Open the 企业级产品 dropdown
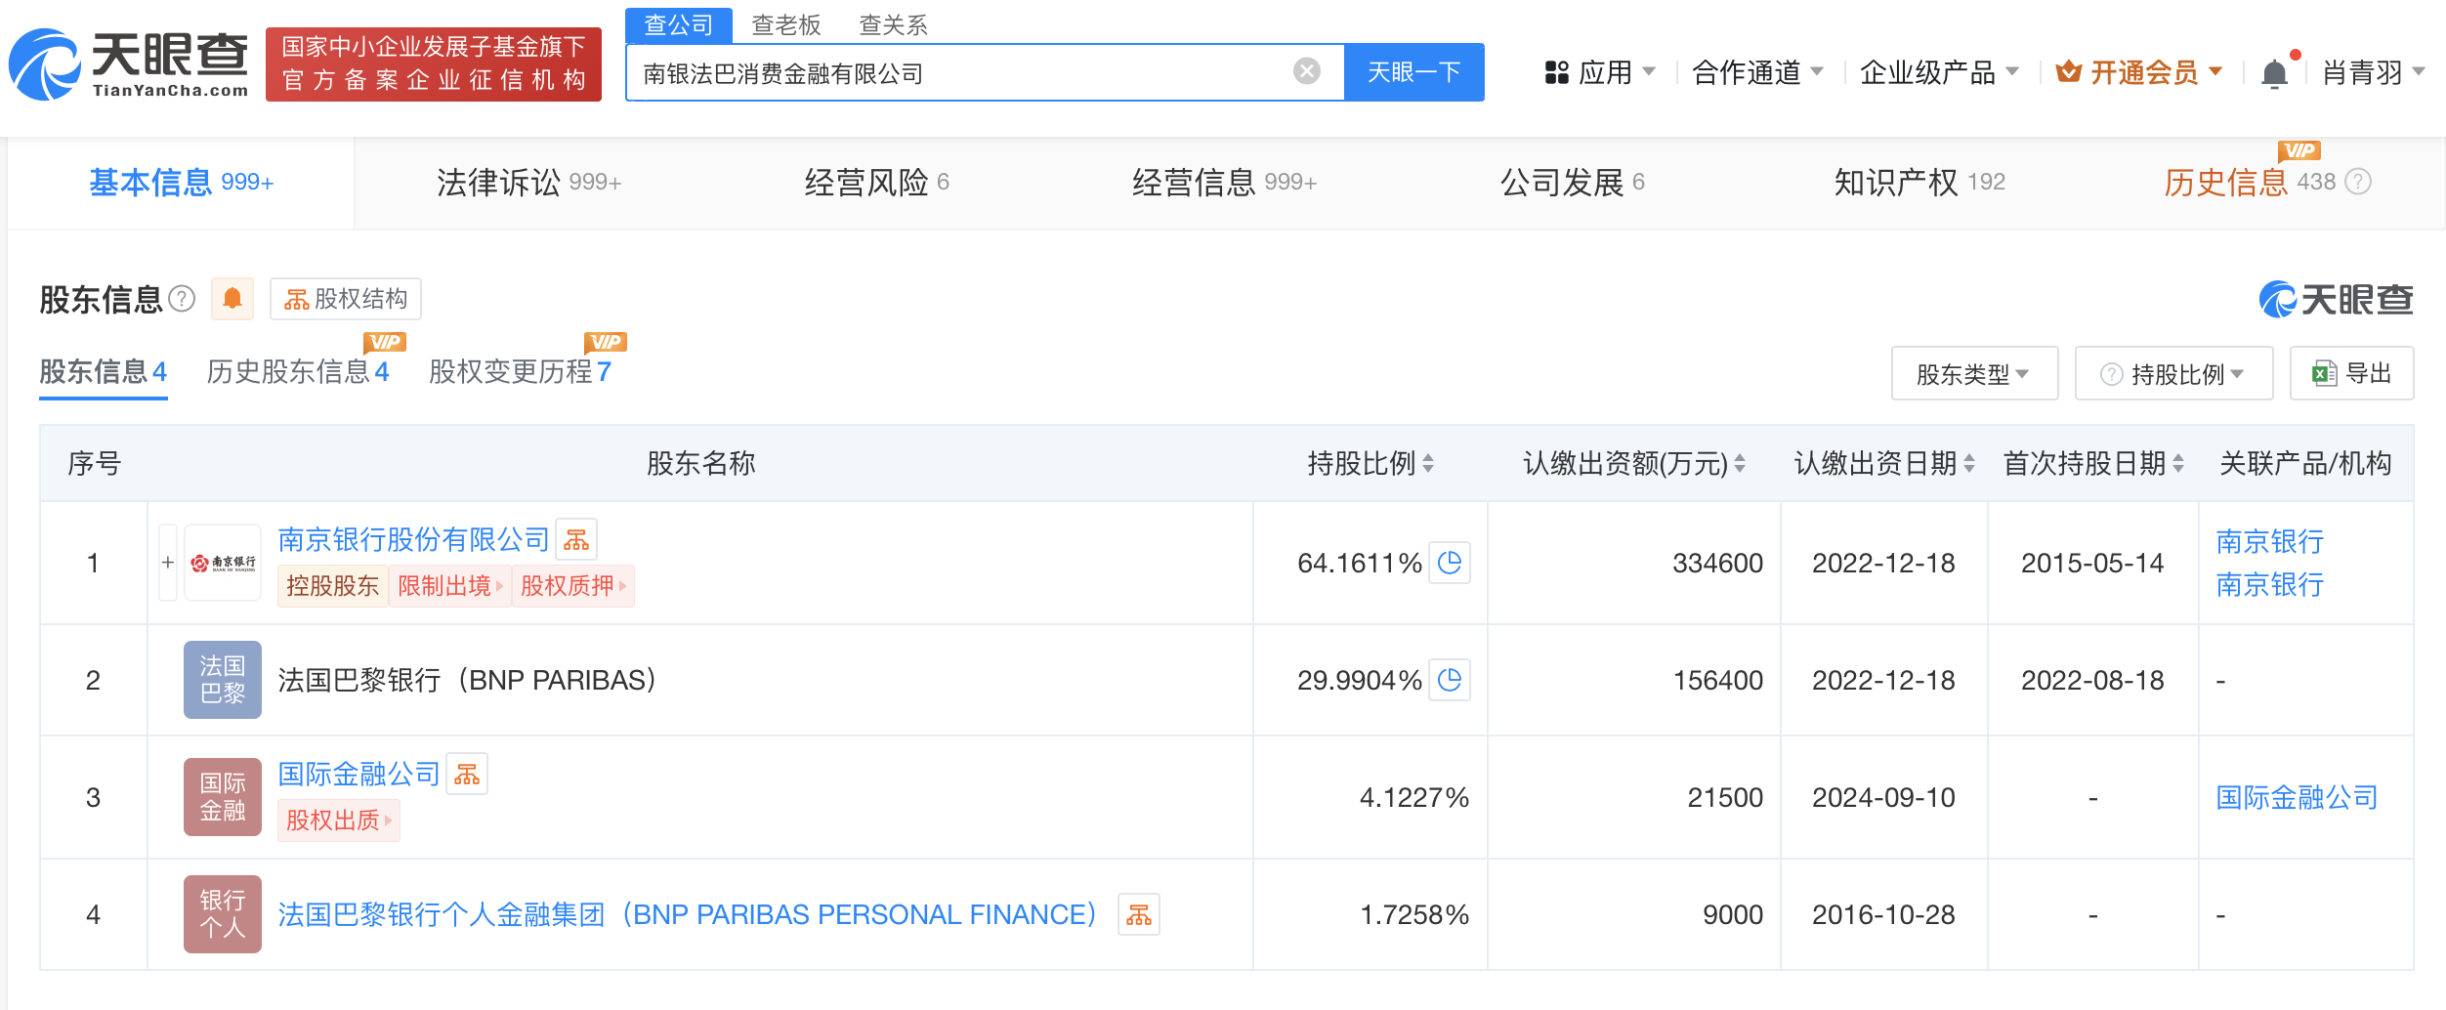This screenshot has width=2446, height=1010. (1939, 72)
